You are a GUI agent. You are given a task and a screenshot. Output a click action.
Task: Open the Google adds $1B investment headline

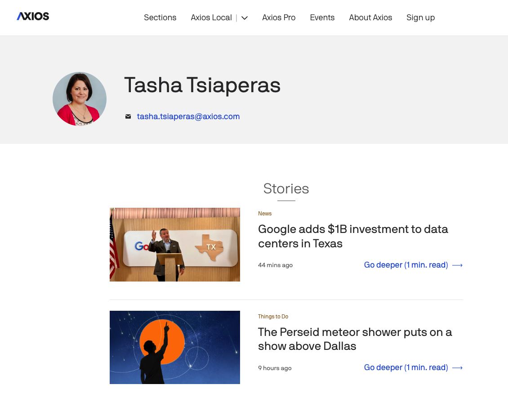coord(353,236)
